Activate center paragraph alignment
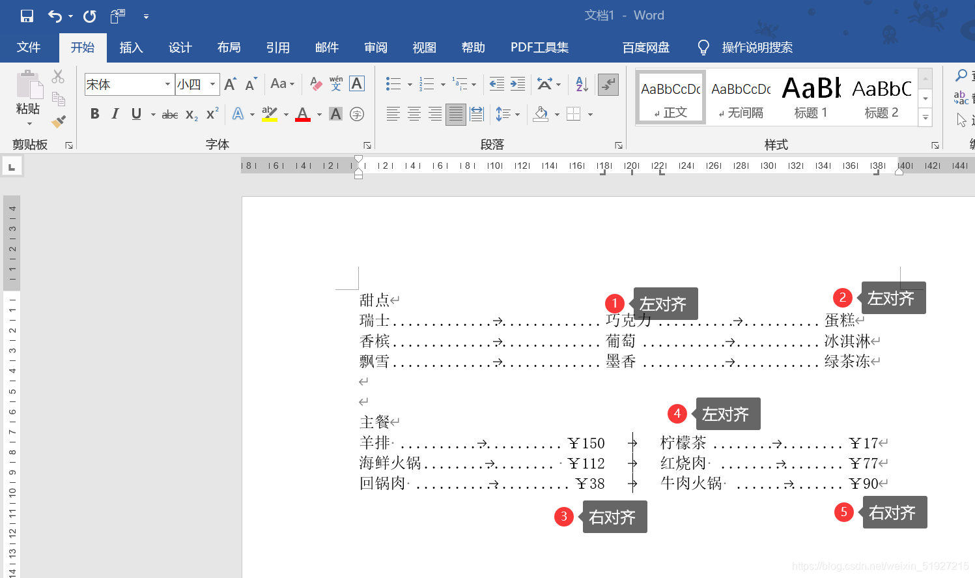Screen dimensions: 975x578 (414, 114)
